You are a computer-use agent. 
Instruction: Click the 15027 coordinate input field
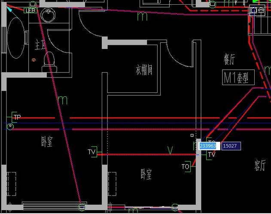click(x=231, y=146)
